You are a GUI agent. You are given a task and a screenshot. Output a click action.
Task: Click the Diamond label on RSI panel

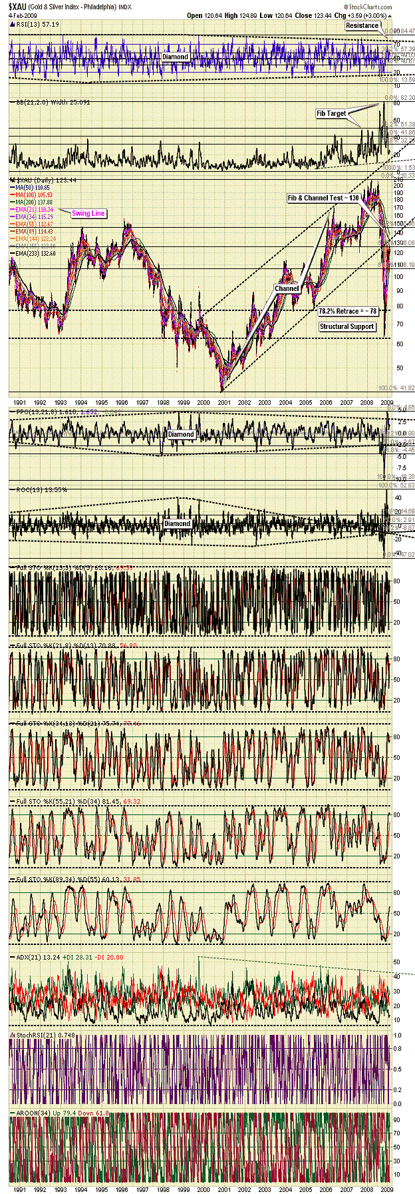176,57
